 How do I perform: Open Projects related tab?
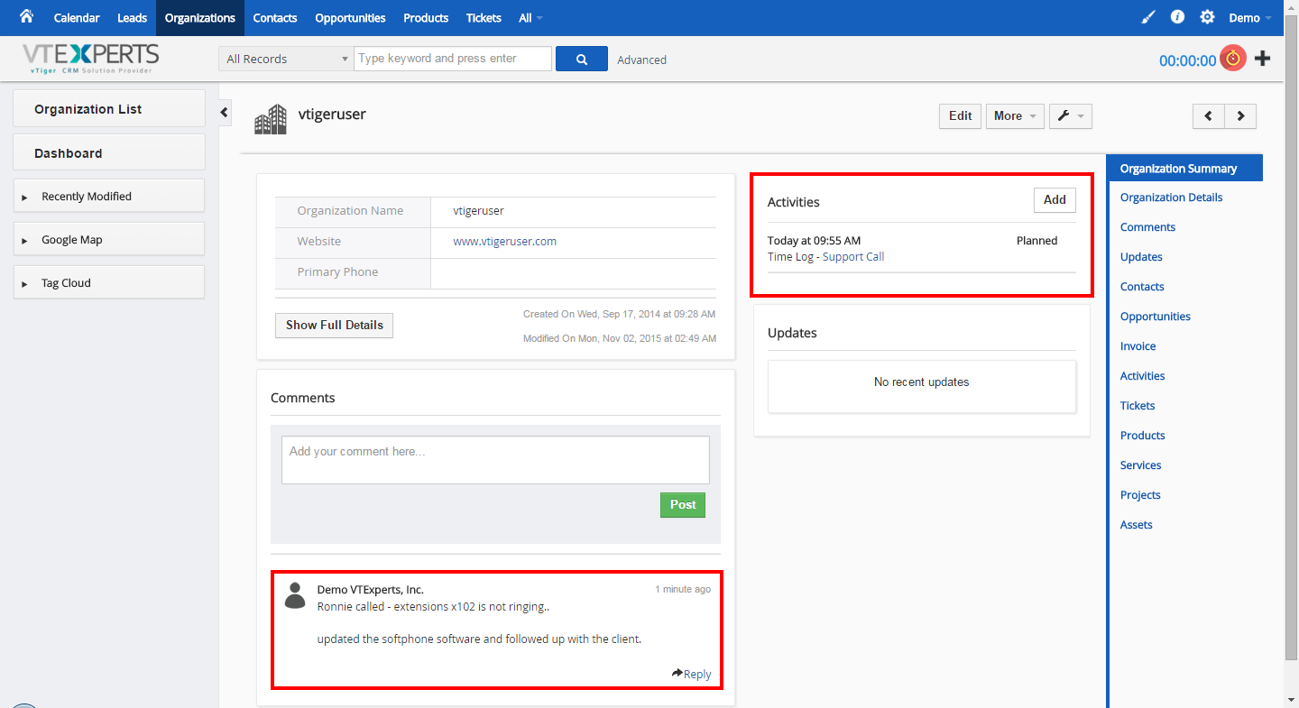point(1140,495)
